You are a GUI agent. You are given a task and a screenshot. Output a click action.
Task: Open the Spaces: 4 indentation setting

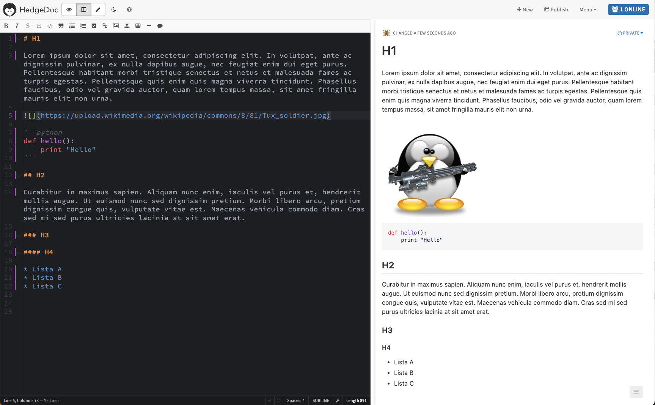click(295, 400)
